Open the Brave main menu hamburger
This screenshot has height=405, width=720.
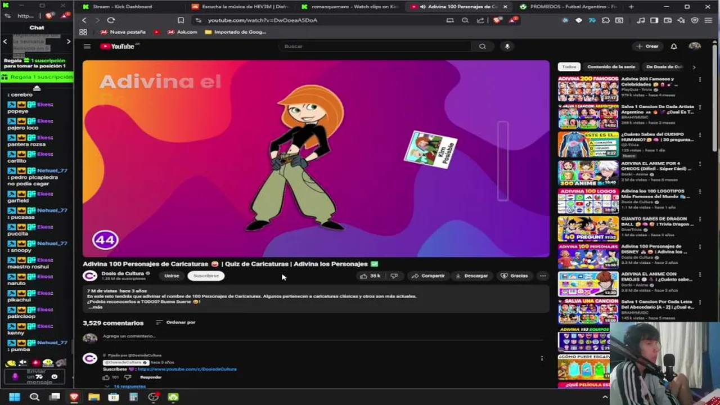coord(709,20)
